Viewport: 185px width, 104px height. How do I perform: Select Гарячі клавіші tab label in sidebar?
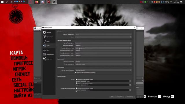tap(50, 55)
